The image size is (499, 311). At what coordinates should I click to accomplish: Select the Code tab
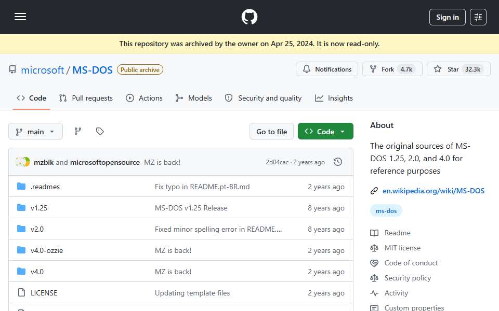tap(31, 98)
